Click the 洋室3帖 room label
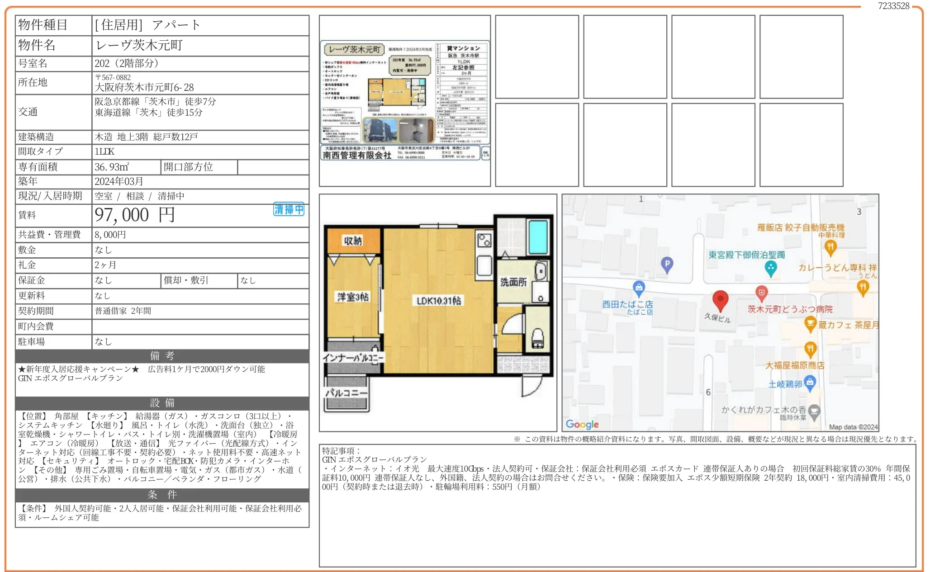 353,297
